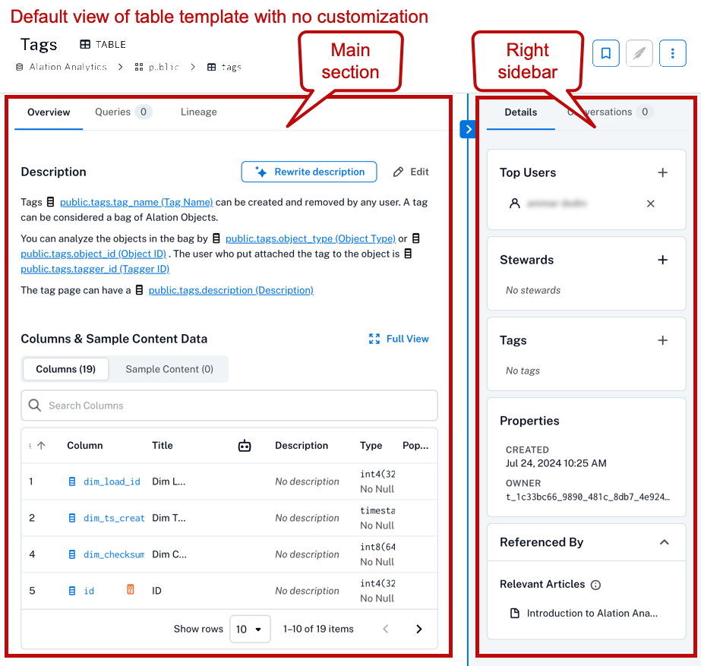
Task: Click the Search Columns input field
Action: tap(229, 406)
